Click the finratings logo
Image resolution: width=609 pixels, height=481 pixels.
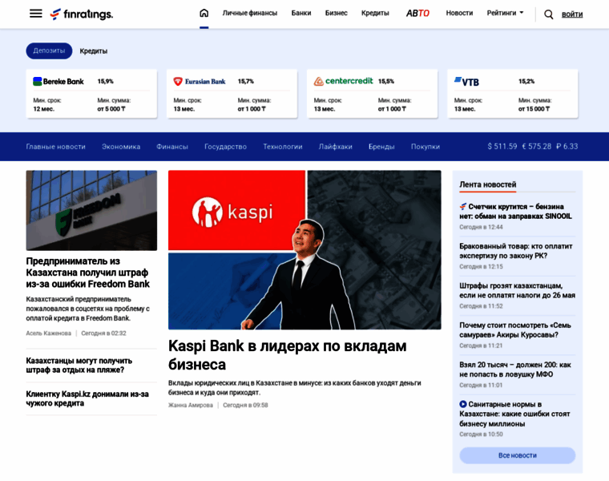click(x=82, y=14)
